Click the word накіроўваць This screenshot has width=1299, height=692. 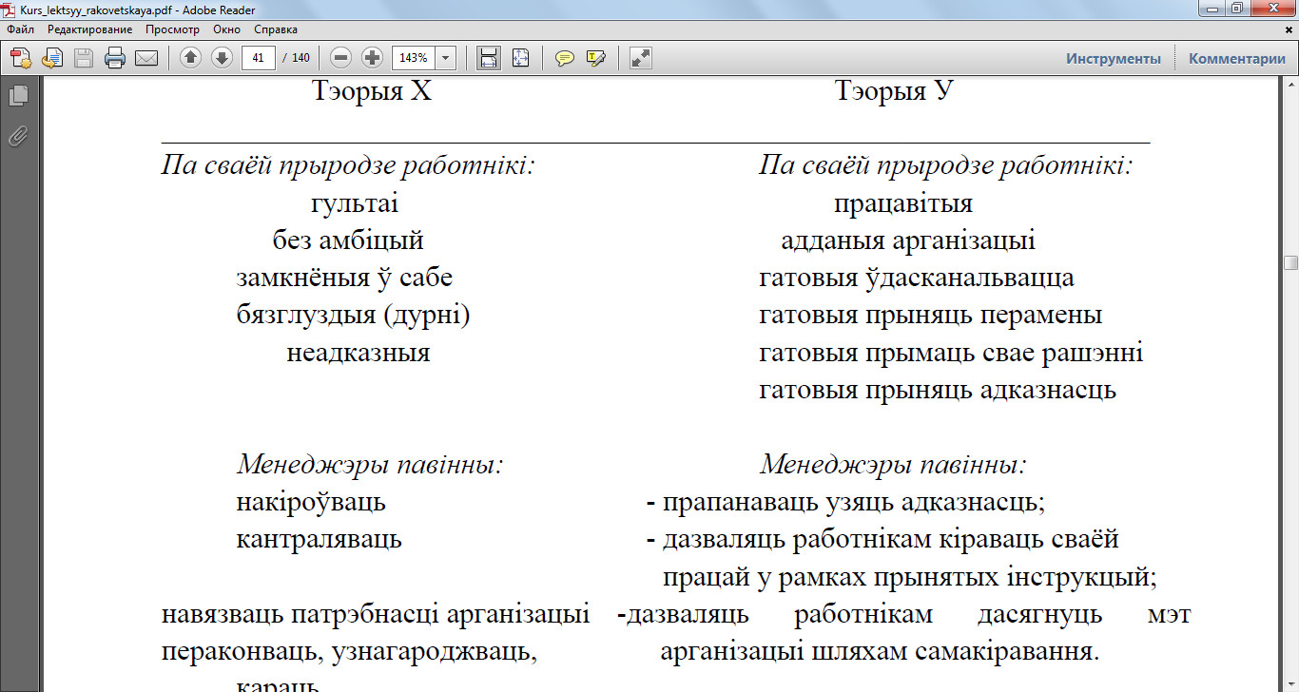coord(311,503)
